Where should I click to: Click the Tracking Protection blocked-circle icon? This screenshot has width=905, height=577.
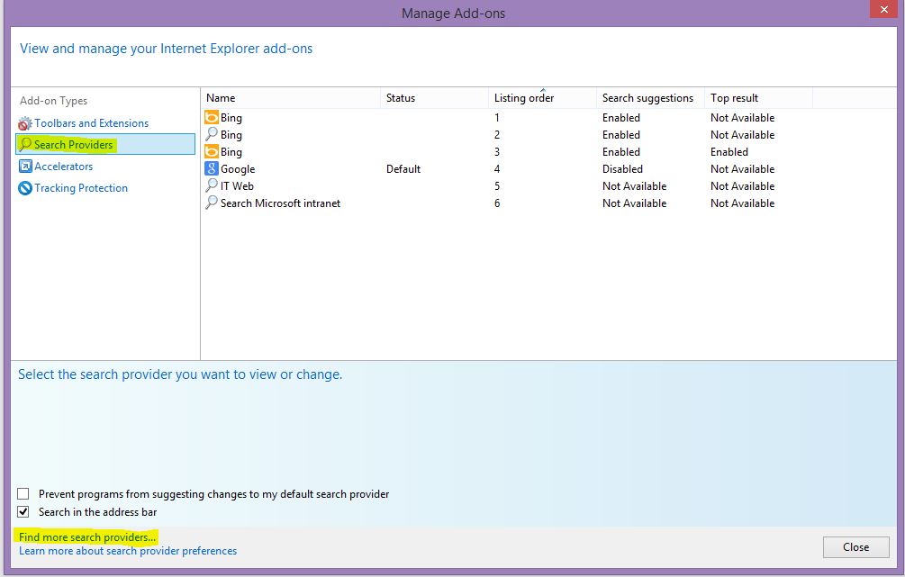25,188
